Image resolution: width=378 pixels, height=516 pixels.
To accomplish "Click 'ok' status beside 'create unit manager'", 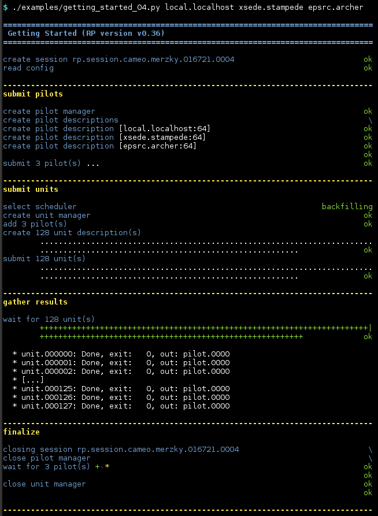I will (368, 215).
